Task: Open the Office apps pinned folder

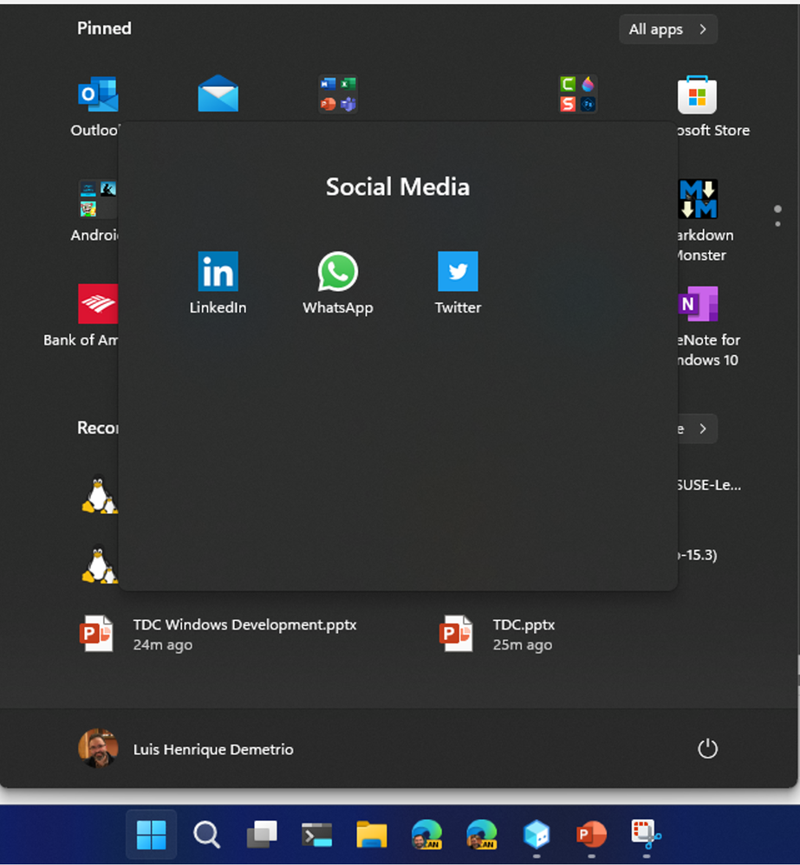Action: coord(338,94)
